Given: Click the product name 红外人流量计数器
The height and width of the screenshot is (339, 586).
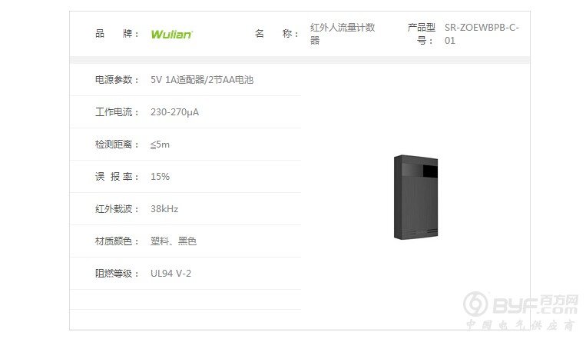Looking at the screenshot, I should tap(343, 34).
